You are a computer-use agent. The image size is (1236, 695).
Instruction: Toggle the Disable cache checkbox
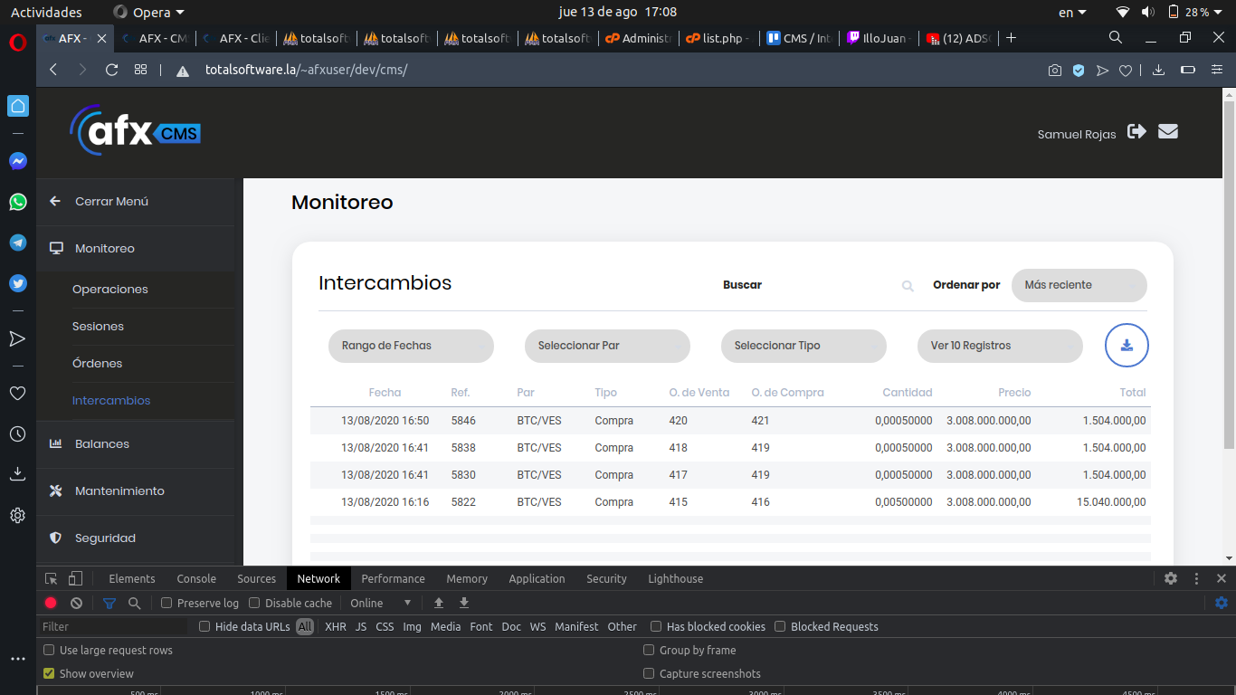click(x=254, y=603)
